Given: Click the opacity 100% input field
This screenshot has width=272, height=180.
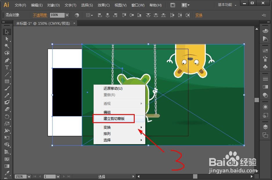Looking at the screenshot, I should (x=57, y=15).
